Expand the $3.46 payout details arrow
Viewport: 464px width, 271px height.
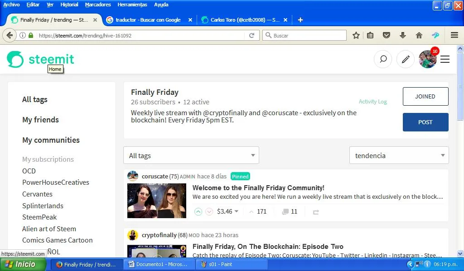coord(237,211)
